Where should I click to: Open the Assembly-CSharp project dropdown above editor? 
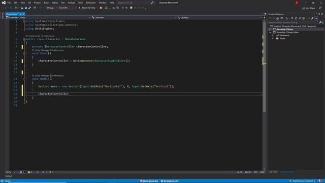pos(48,18)
